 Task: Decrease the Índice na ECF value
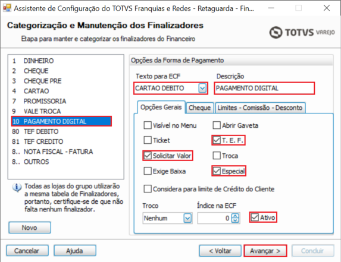click(235, 220)
